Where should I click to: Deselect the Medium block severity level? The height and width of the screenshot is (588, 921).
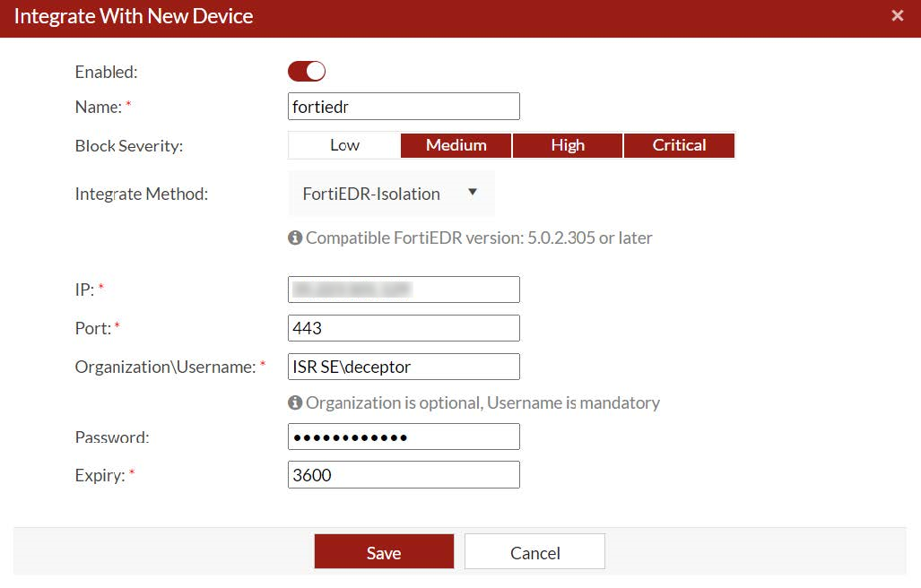(456, 144)
